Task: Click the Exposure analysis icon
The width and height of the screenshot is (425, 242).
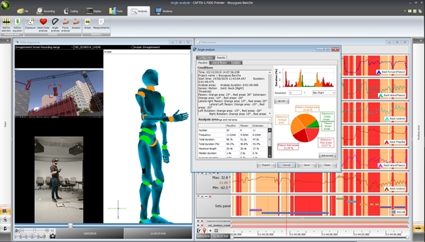Action: 30,24
